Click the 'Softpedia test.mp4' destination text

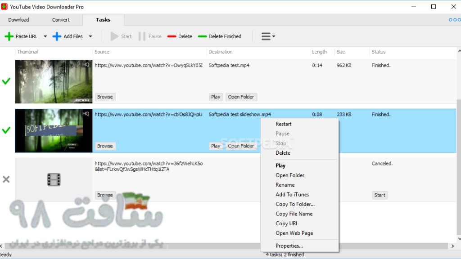(229, 65)
